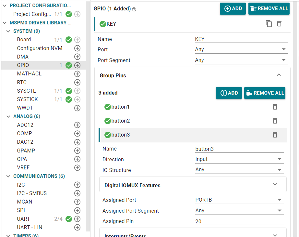
Task: Select the UART module
Action: (23, 219)
